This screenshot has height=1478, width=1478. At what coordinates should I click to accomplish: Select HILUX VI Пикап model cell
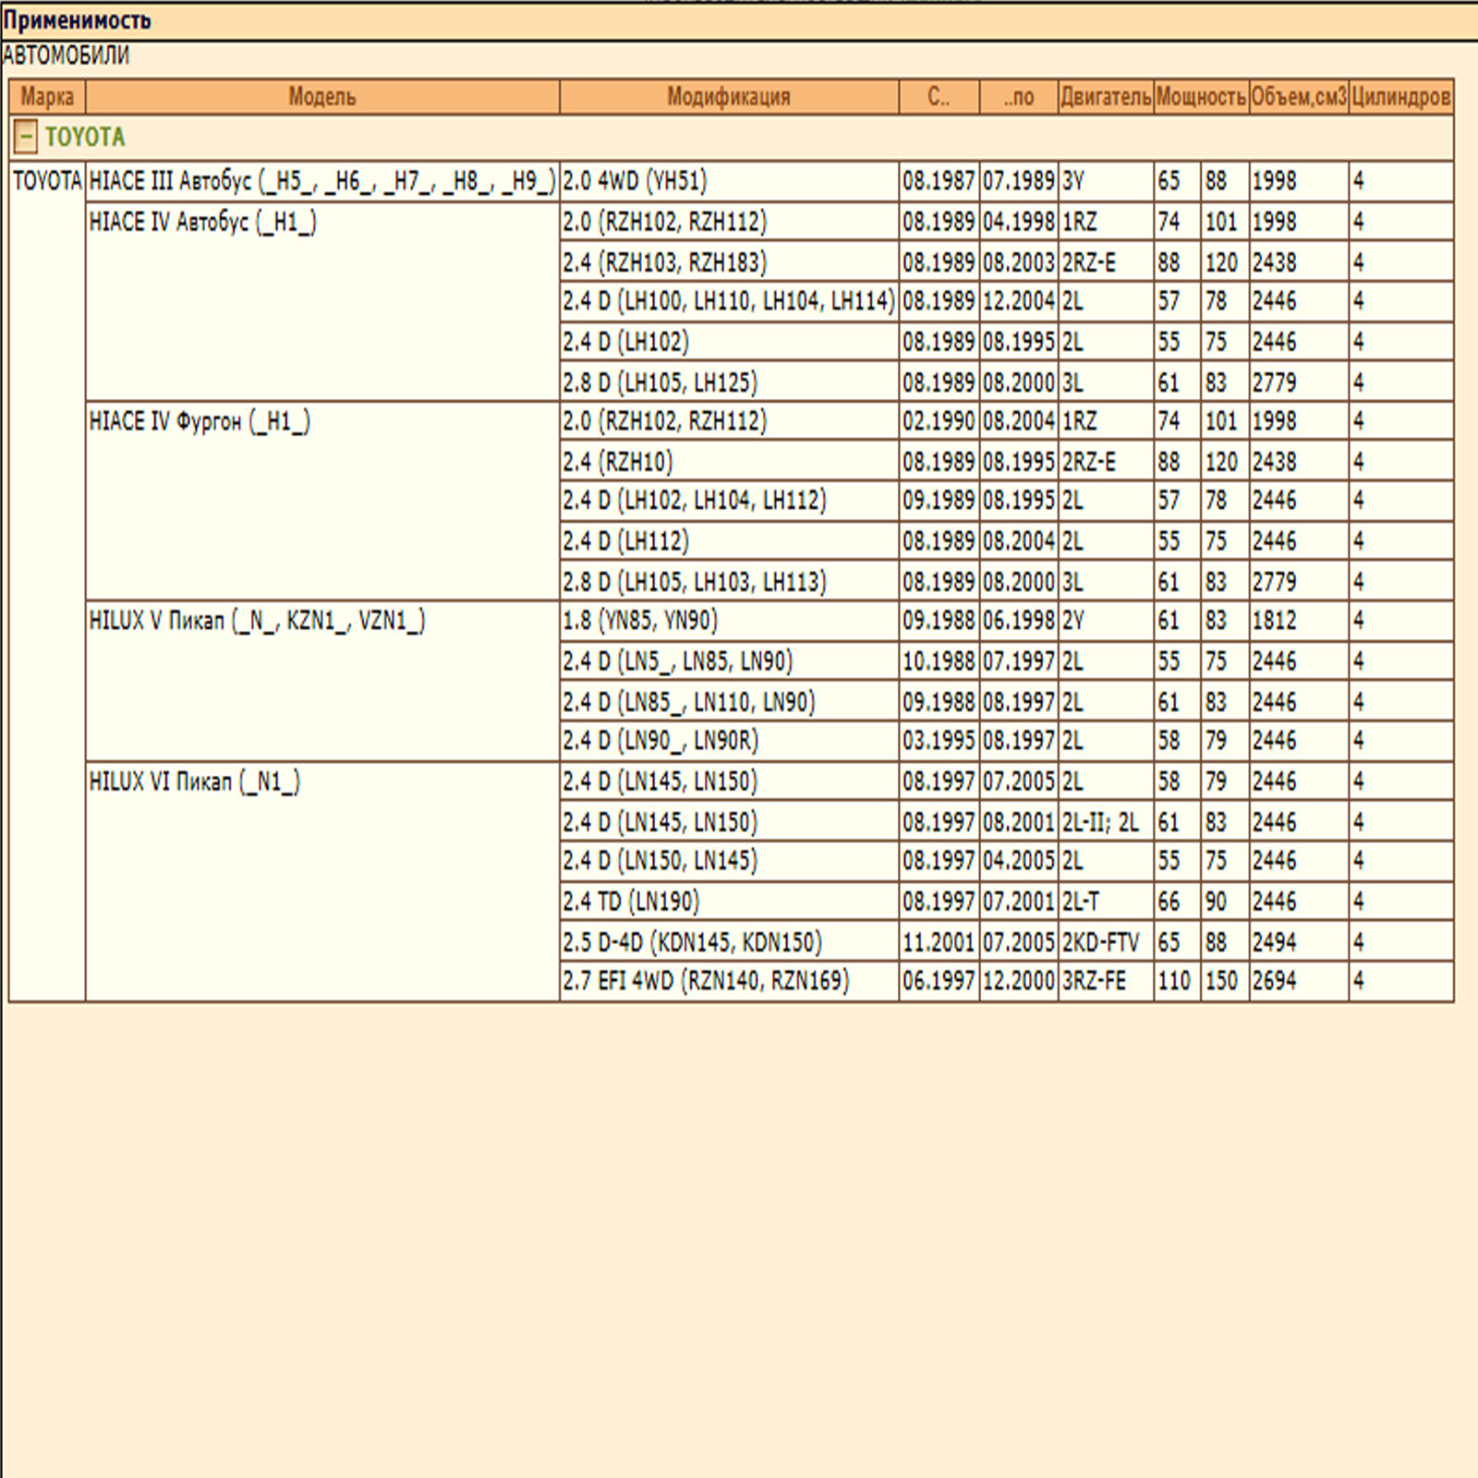point(194,782)
